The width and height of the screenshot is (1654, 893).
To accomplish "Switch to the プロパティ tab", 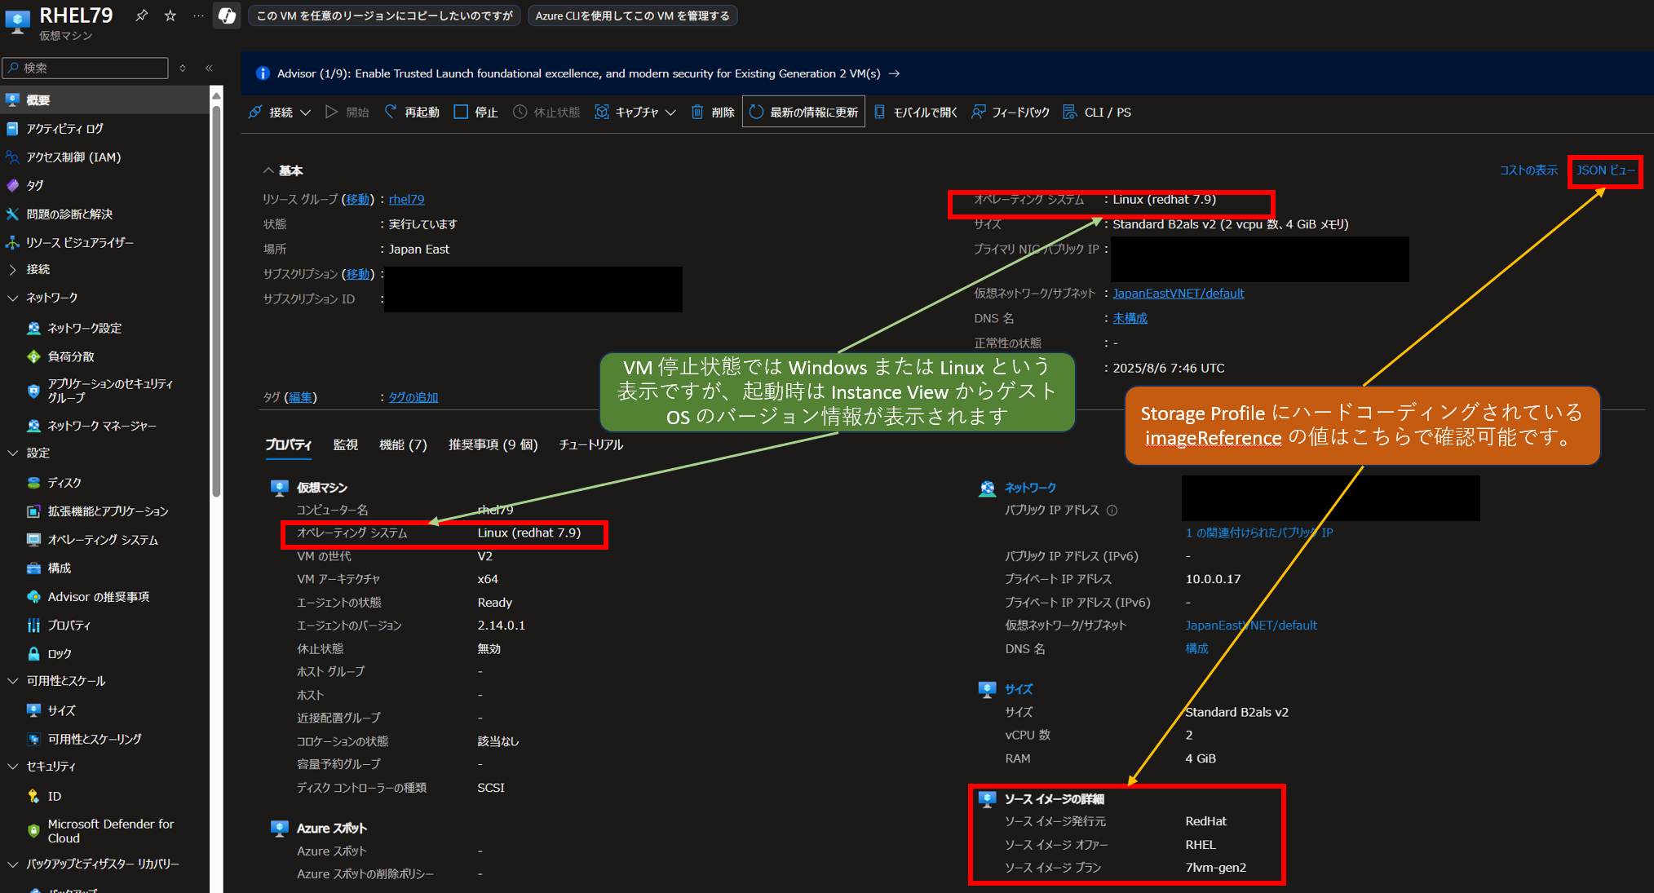I will click(x=288, y=445).
